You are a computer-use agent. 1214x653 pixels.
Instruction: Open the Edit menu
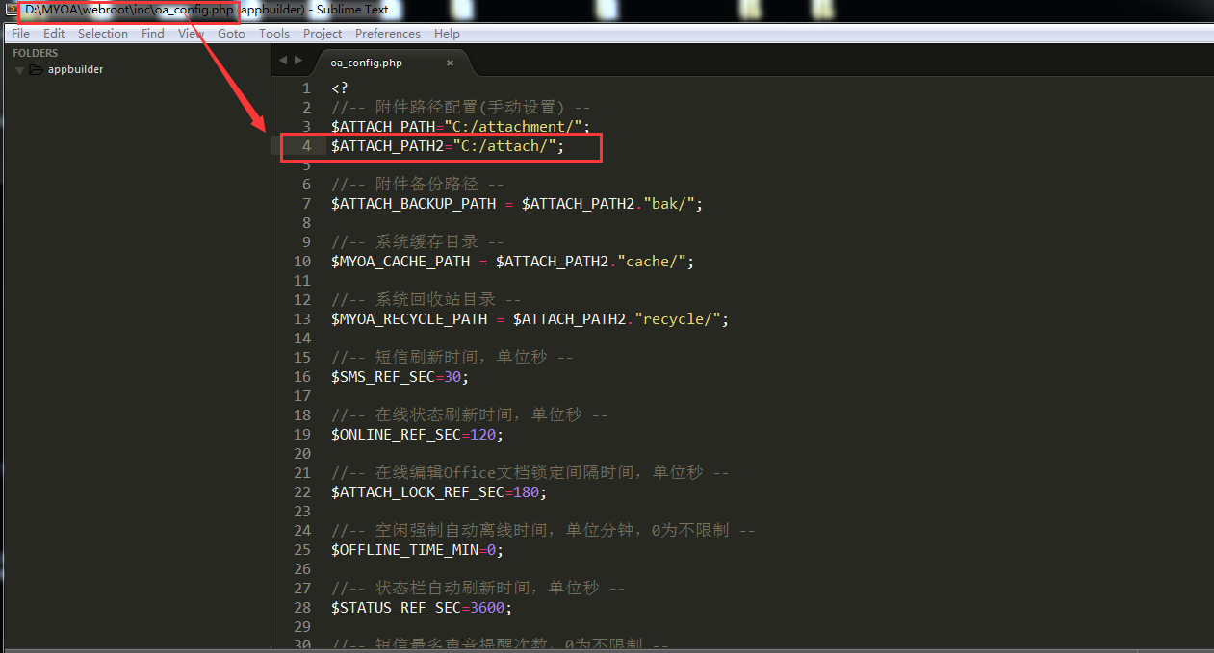click(54, 34)
